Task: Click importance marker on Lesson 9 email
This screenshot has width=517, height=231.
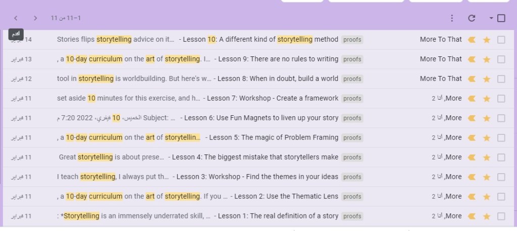Action: pyautogui.click(x=472, y=59)
